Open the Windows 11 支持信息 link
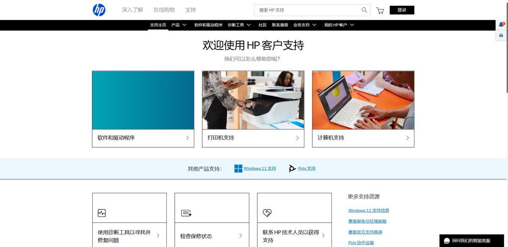 tap(368, 210)
